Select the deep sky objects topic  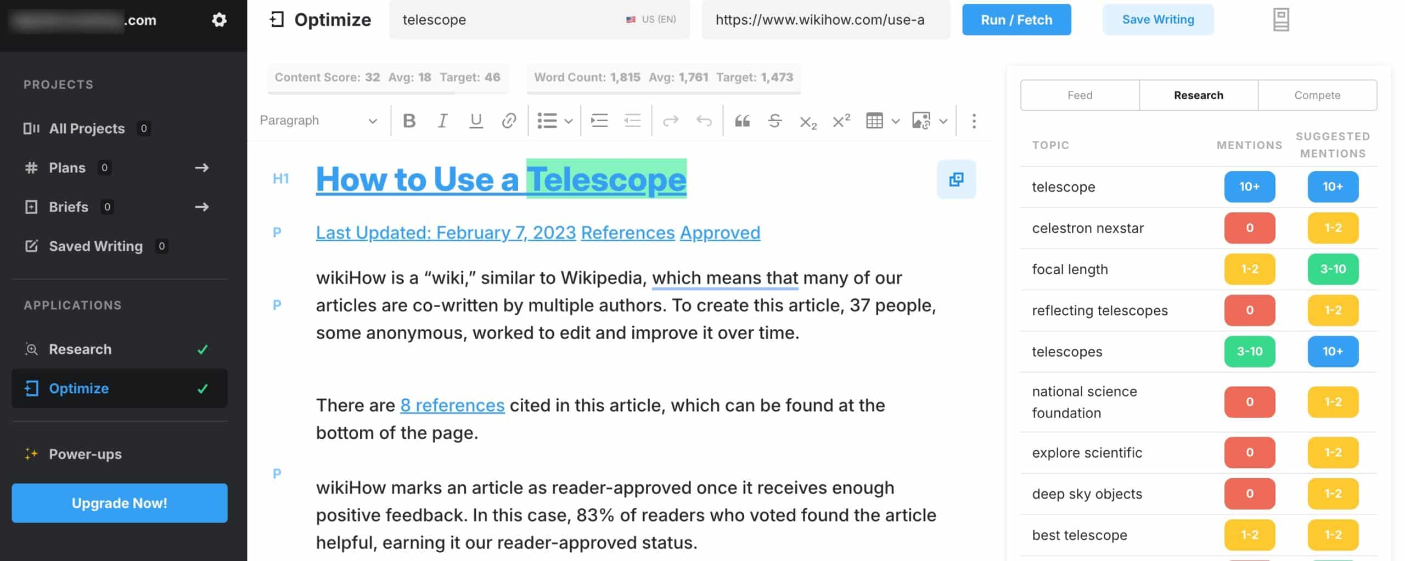[x=1087, y=494]
